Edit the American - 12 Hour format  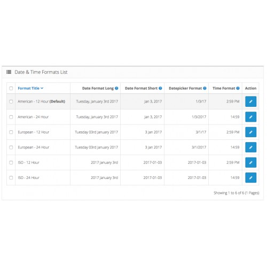[x=250, y=101]
